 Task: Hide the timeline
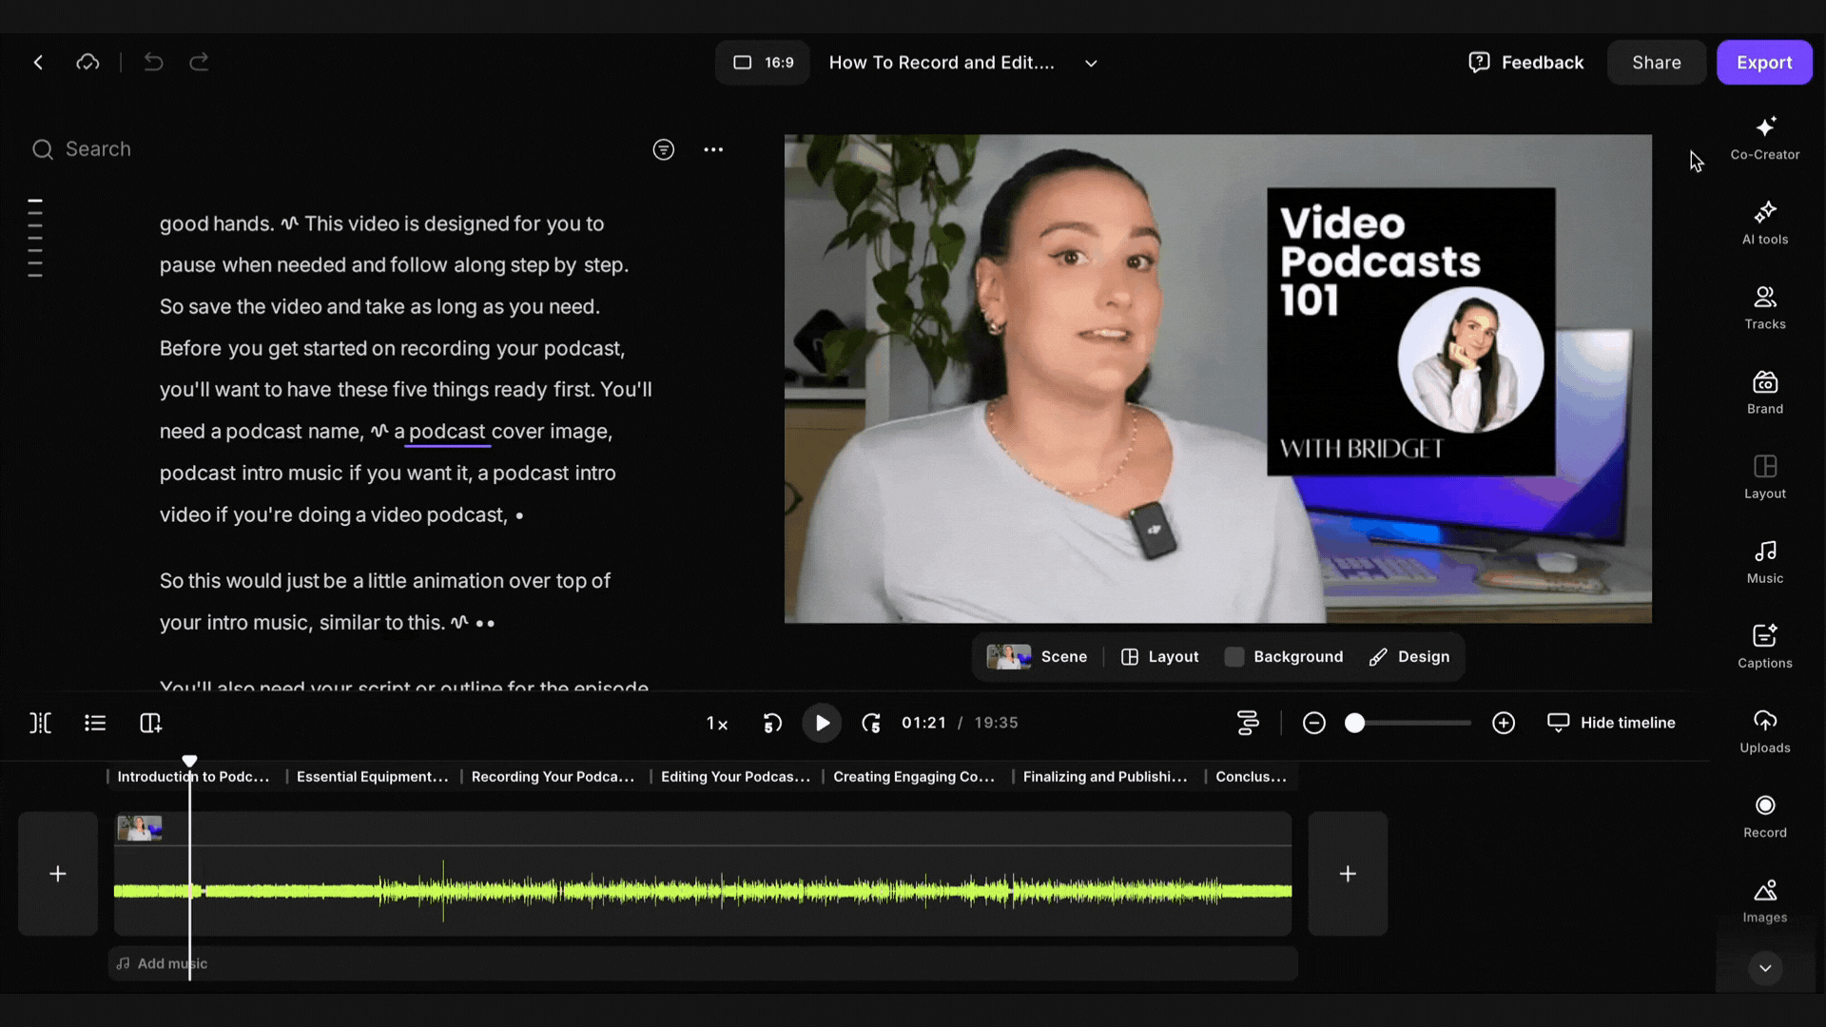pyautogui.click(x=1611, y=723)
